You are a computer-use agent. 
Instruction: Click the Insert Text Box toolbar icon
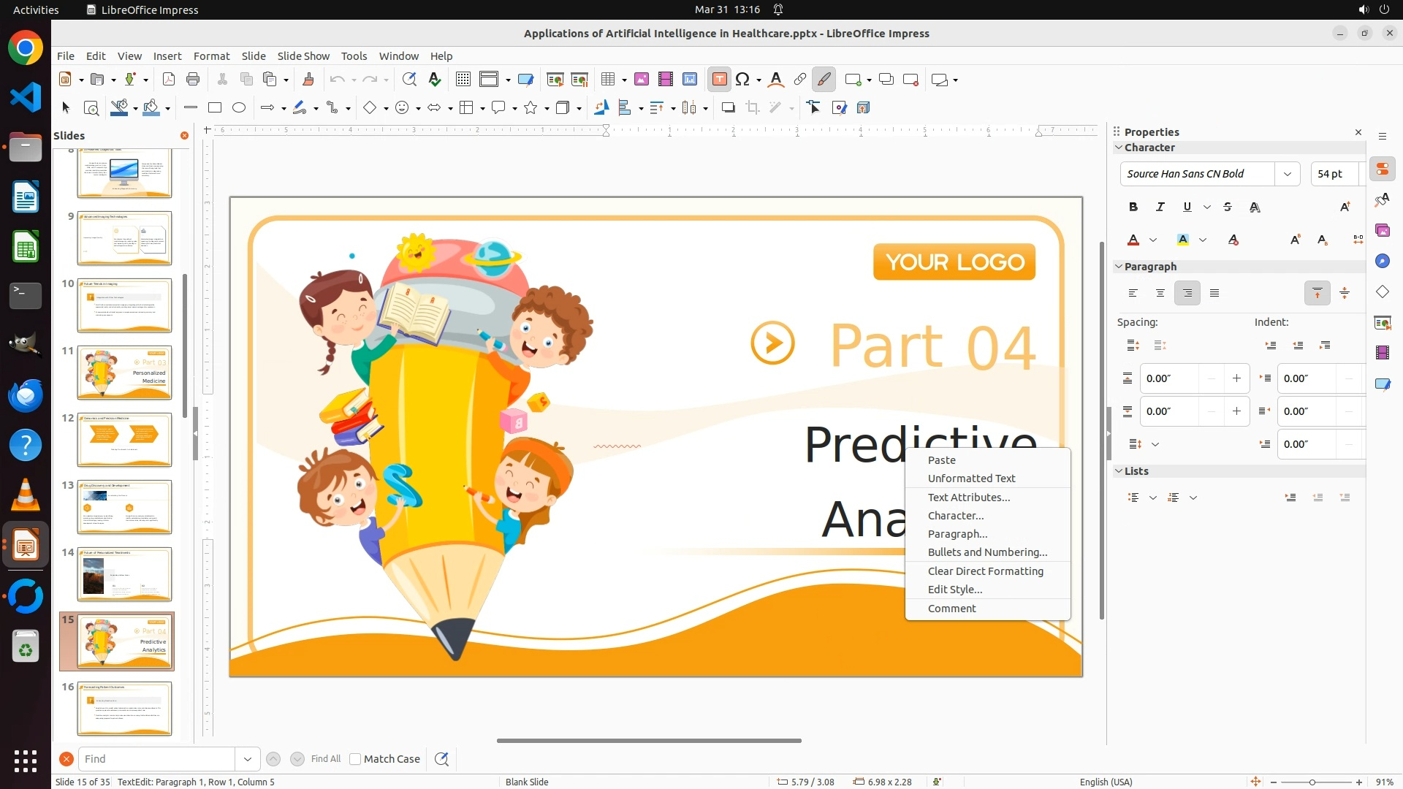click(719, 80)
